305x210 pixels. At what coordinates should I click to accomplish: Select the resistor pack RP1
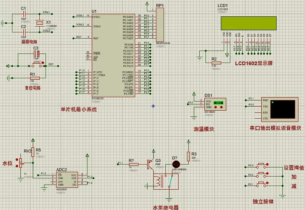coord(160,25)
